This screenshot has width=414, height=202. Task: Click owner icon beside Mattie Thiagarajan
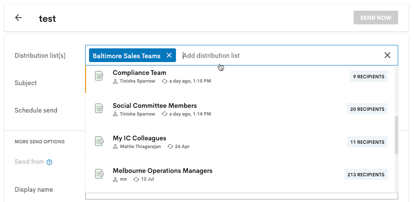pos(115,146)
